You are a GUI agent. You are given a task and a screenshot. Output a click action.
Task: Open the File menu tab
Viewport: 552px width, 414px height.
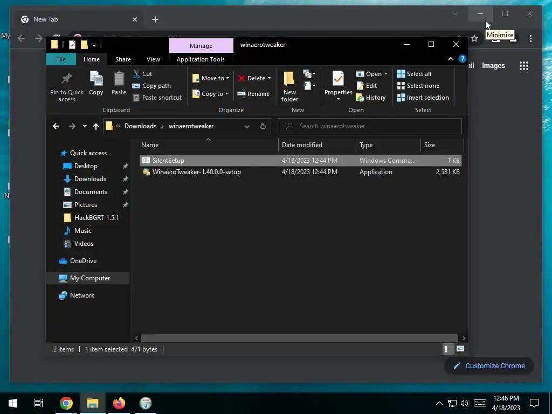(61, 59)
